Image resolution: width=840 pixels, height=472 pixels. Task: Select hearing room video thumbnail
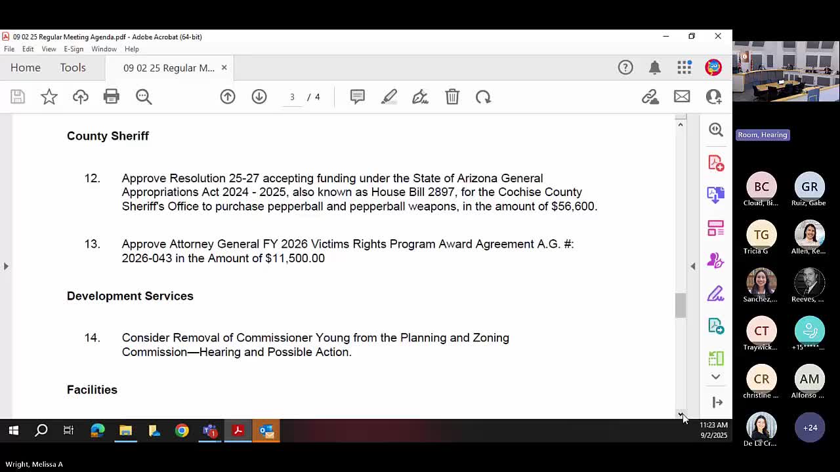786,71
